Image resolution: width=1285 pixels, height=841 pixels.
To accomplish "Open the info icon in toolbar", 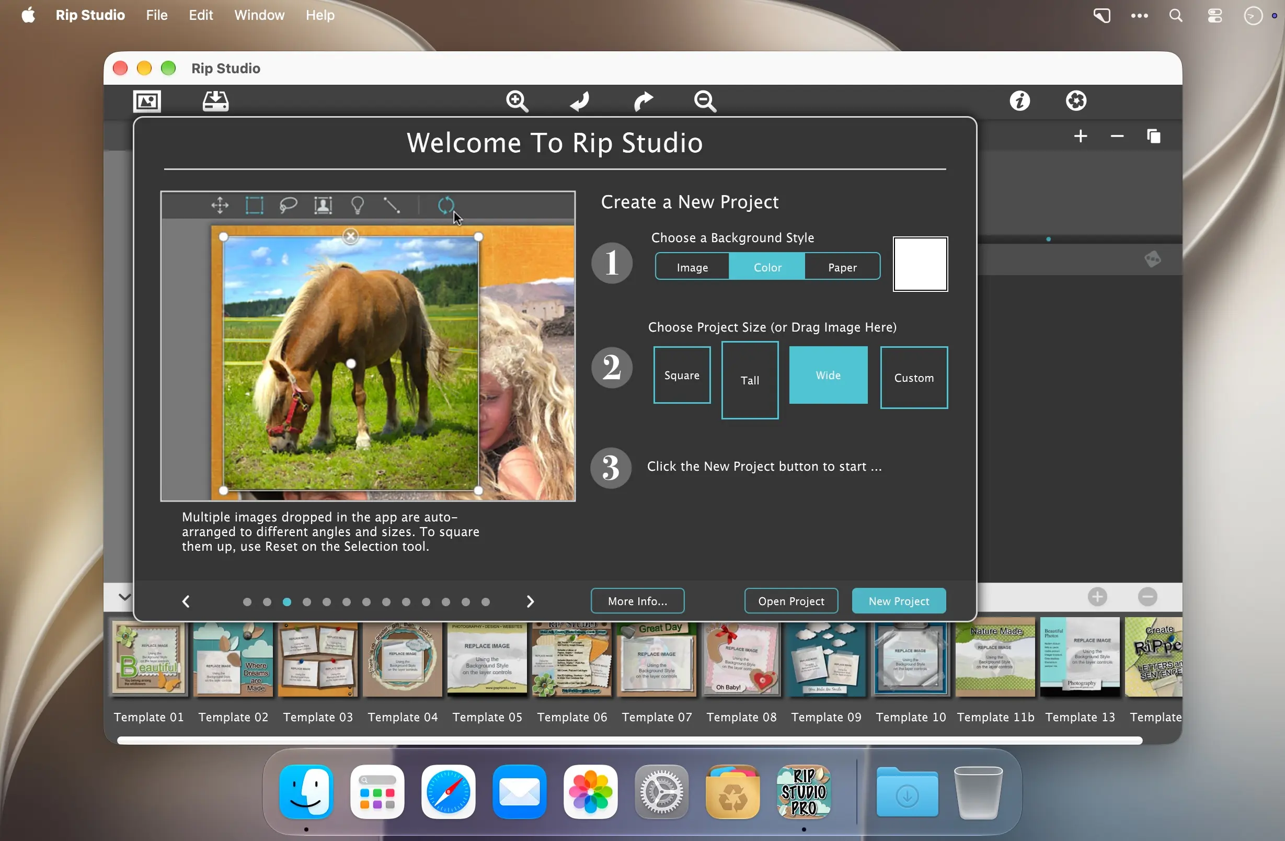I will coord(1020,101).
